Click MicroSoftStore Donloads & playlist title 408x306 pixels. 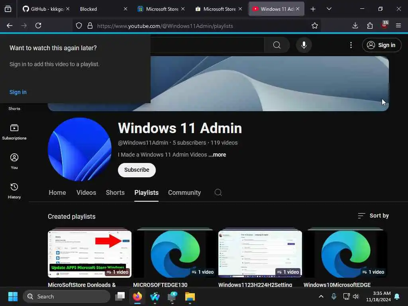point(82,284)
